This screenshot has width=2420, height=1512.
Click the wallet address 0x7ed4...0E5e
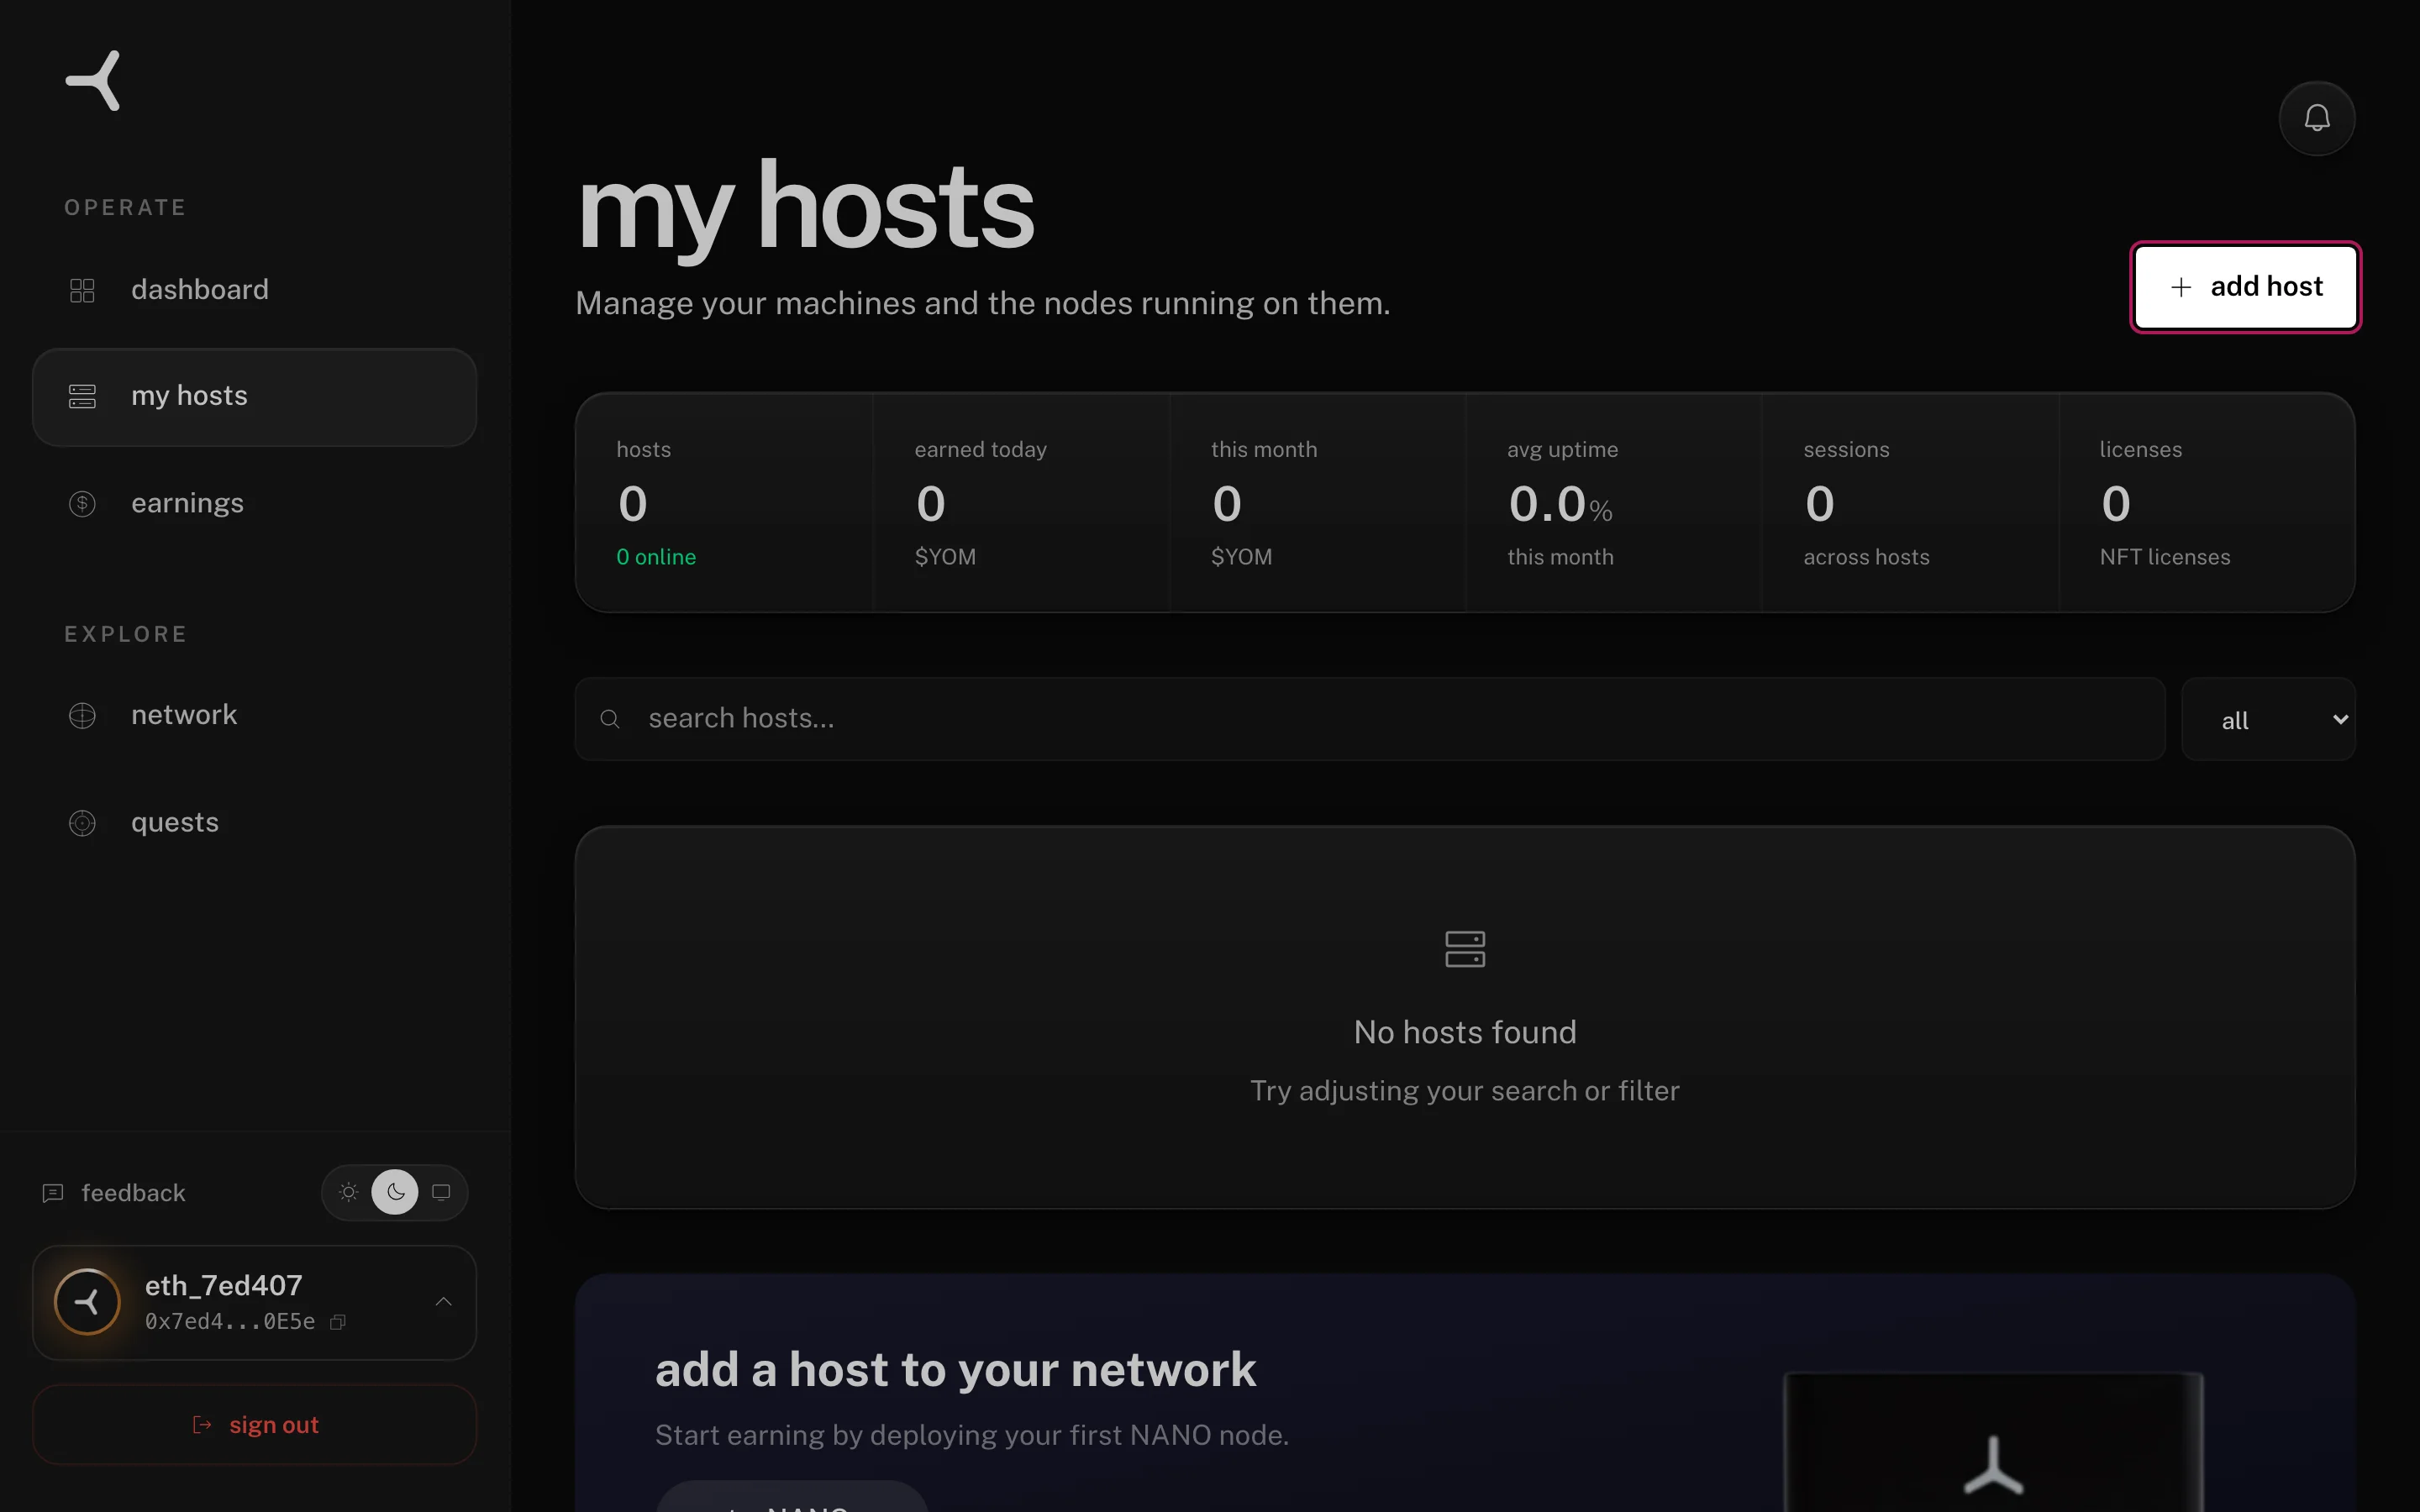(230, 1322)
